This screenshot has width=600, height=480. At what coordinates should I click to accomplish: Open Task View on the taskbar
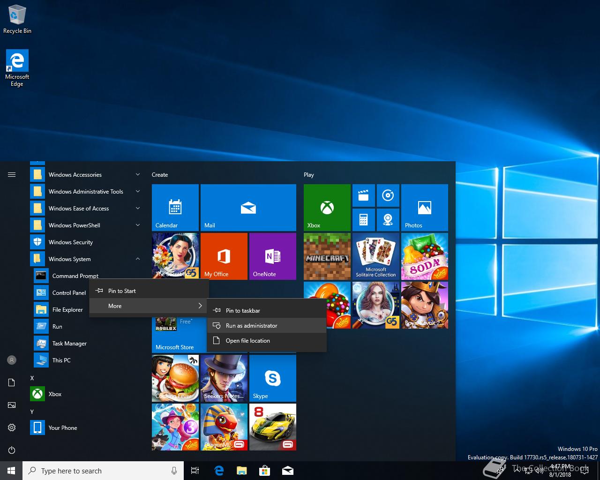click(195, 471)
